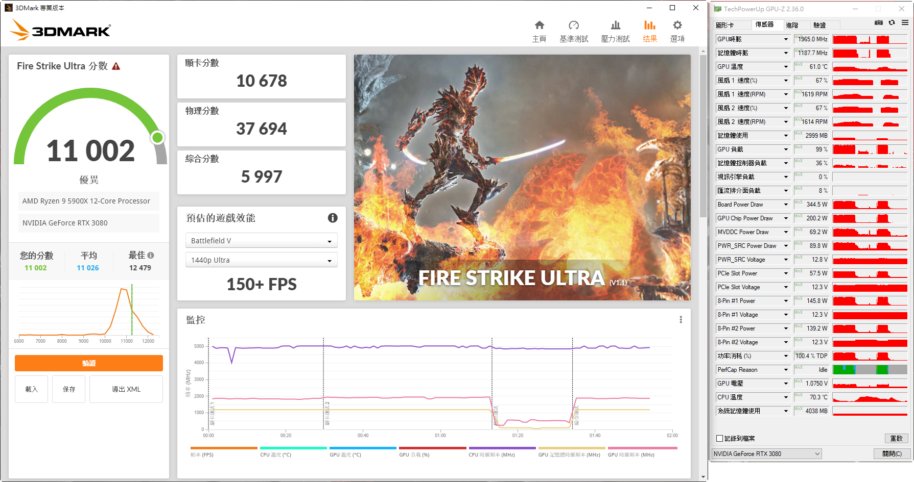Click the average score 11 026
Image resolution: width=914 pixels, height=482 pixels.
(x=88, y=268)
